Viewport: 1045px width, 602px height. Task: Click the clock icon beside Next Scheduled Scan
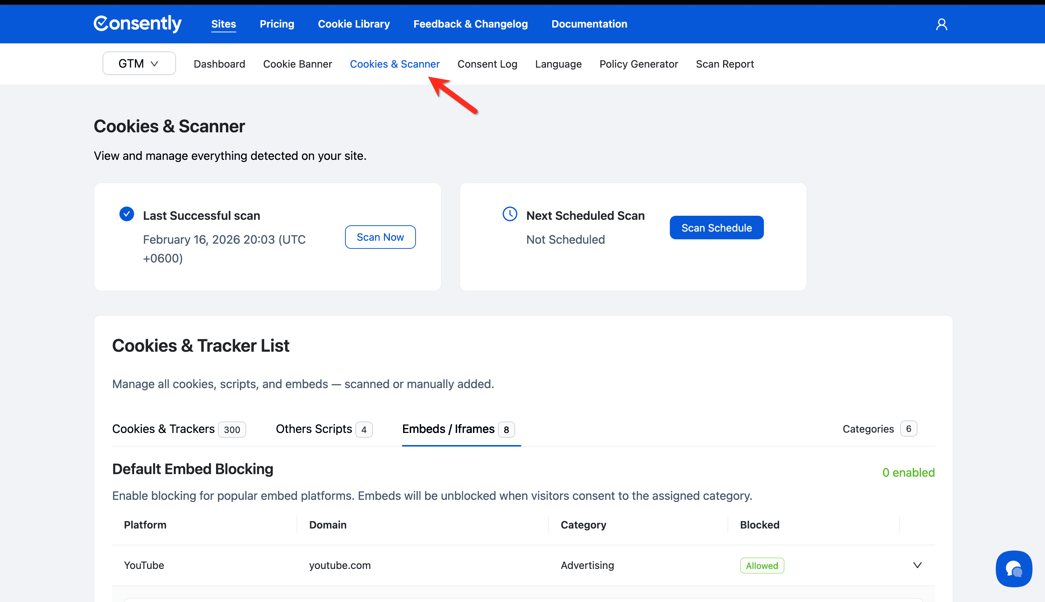(510, 214)
